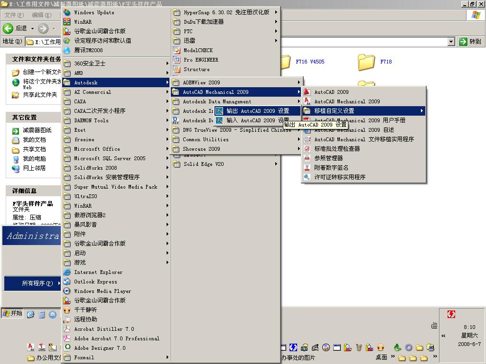Open AutoCAD Mechanical 文件移植实用程序
Viewport: 486px width, 364px height.
363,139
